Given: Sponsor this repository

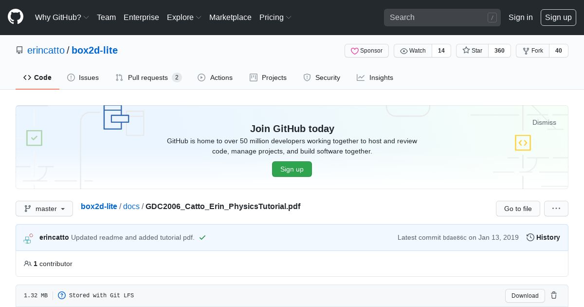Looking at the screenshot, I should (x=366, y=51).
